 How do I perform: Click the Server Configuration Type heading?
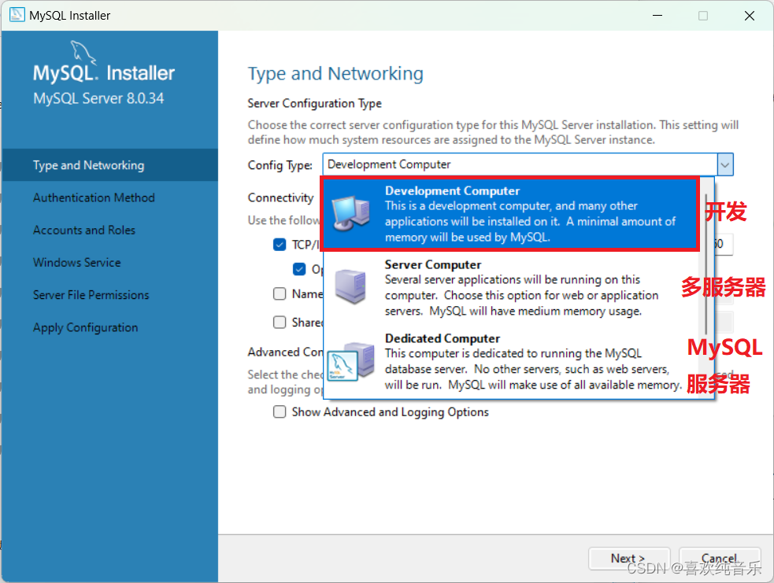tap(314, 104)
